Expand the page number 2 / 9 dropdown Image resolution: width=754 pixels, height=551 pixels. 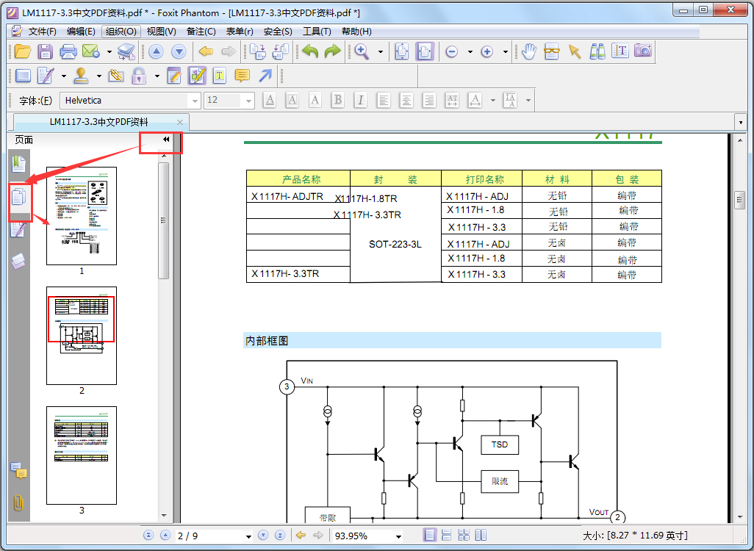click(248, 536)
